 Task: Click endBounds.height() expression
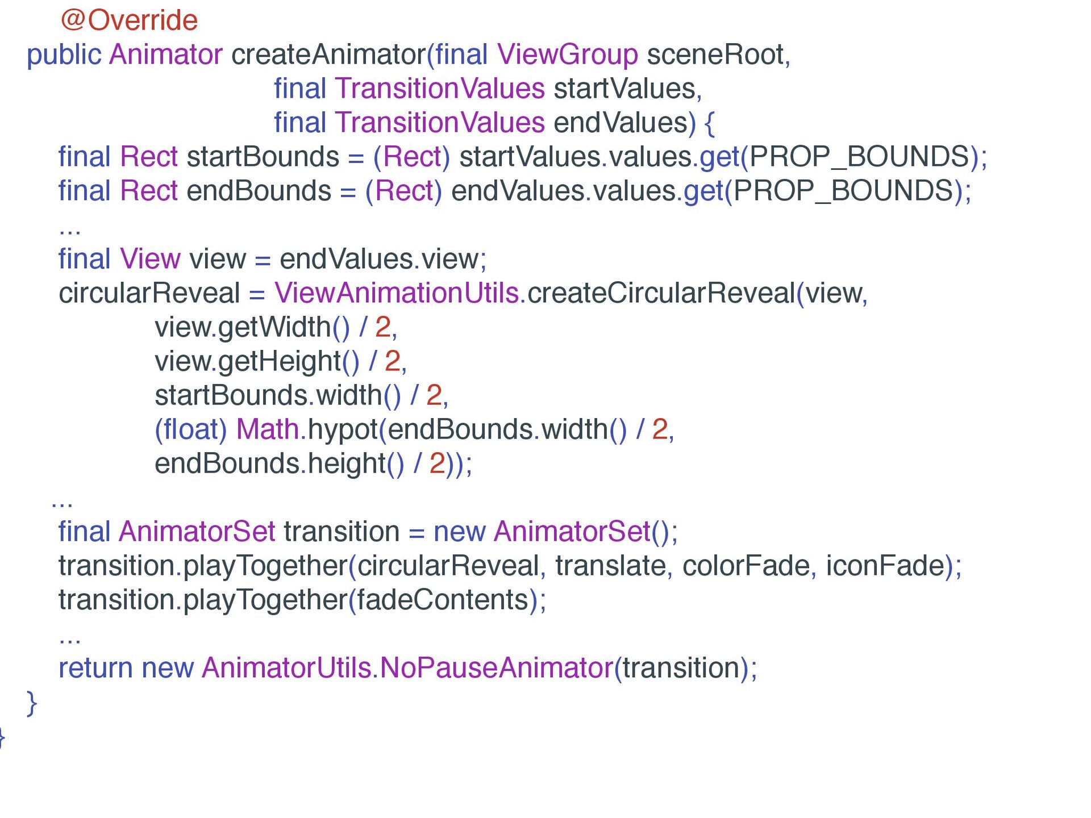tap(278, 464)
